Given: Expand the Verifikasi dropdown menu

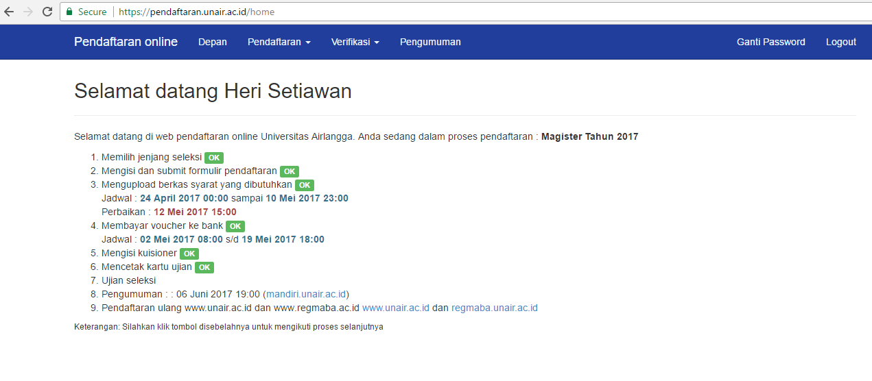Looking at the screenshot, I should click(355, 42).
